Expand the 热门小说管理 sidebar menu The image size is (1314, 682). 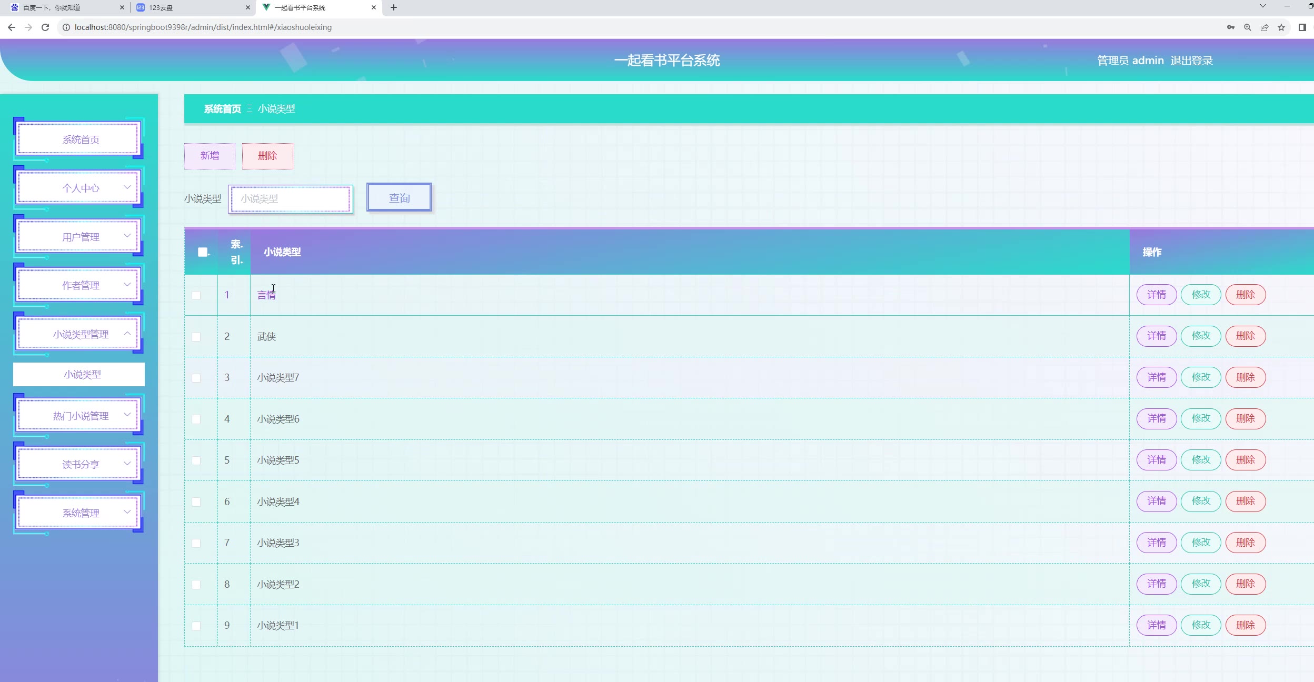tap(79, 416)
